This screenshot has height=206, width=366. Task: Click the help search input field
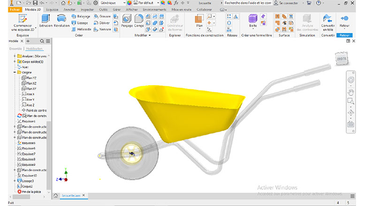(x=248, y=3)
